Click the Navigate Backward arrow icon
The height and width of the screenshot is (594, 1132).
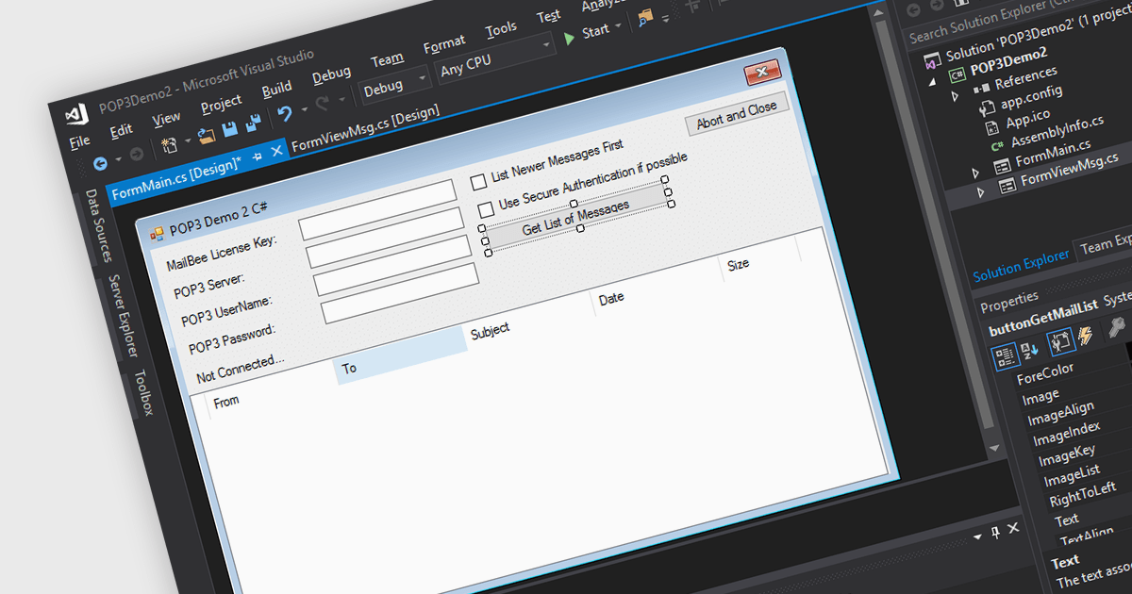coord(101,163)
